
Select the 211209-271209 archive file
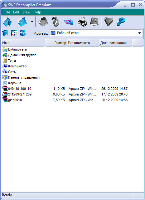(x=20, y=94)
